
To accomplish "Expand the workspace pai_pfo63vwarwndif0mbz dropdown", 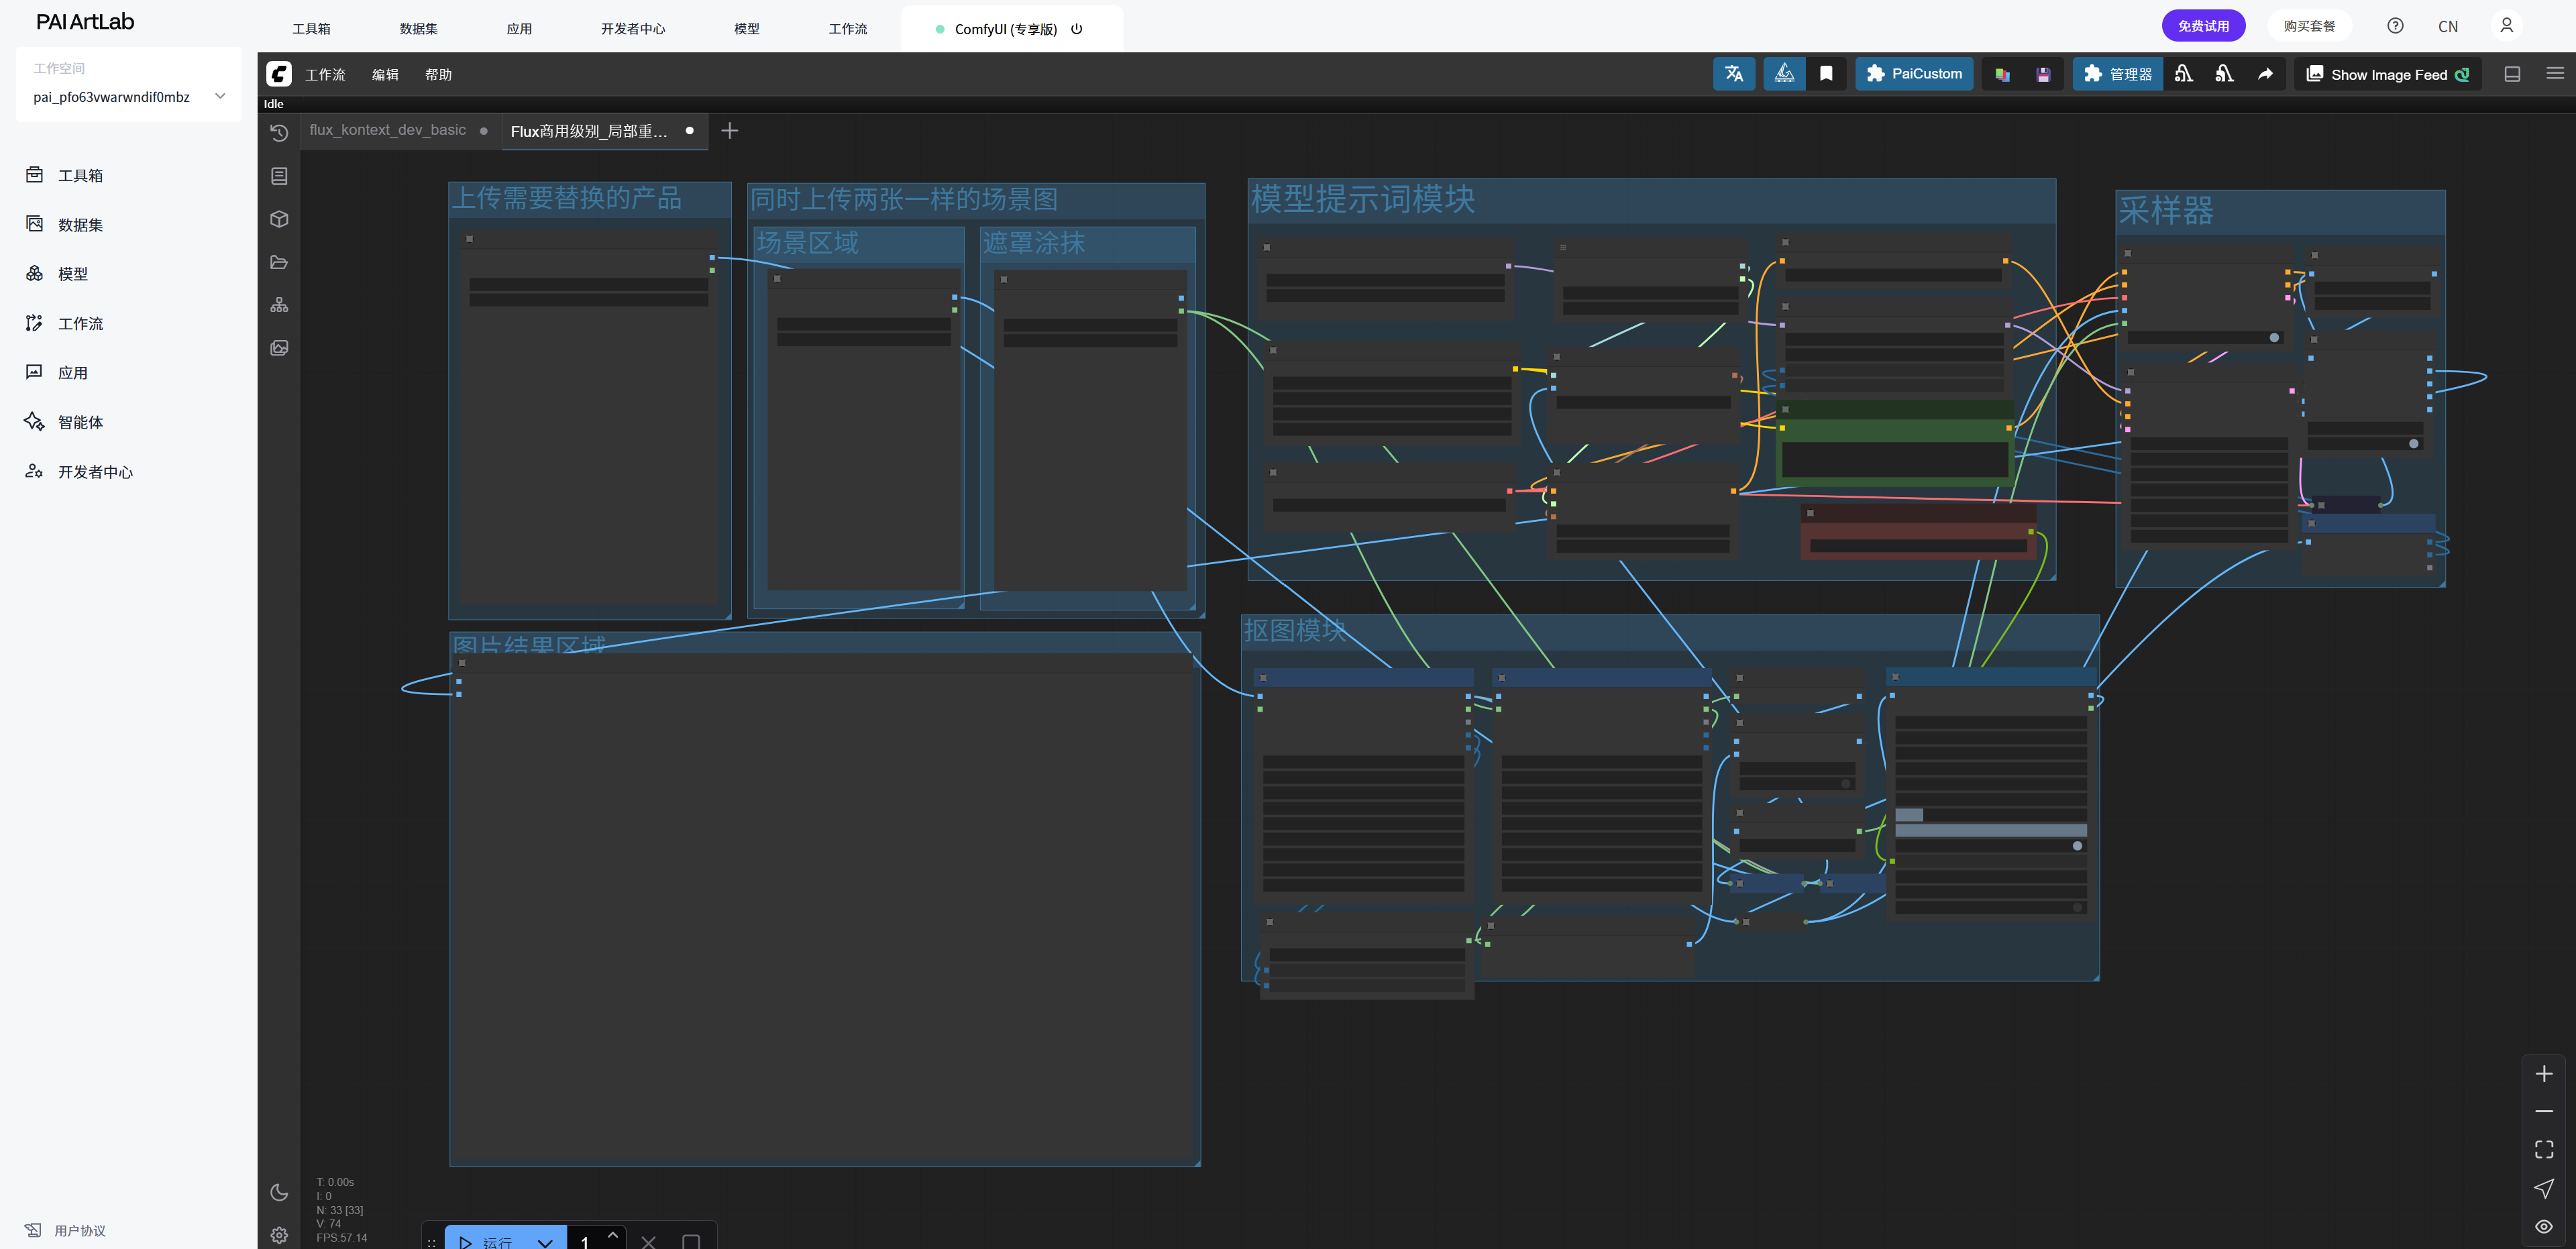I will [x=220, y=96].
